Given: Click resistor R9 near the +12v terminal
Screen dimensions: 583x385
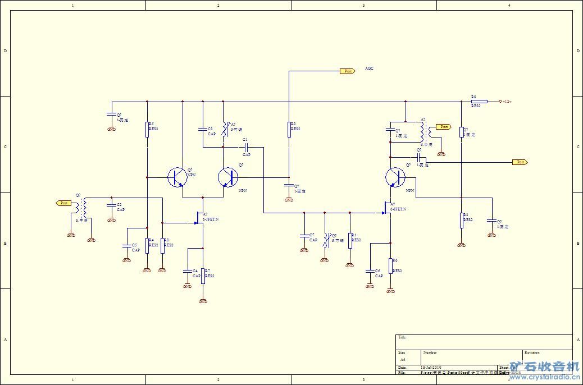Looking at the screenshot, I should click(x=479, y=101).
